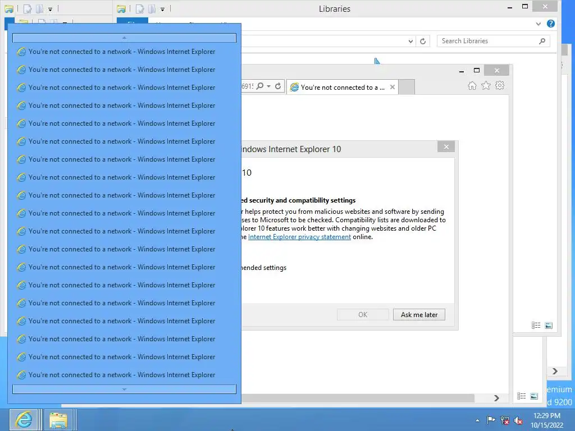The width and height of the screenshot is (575, 431).
Task: Click the address bar search magnifier in IE
Action: click(259, 86)
